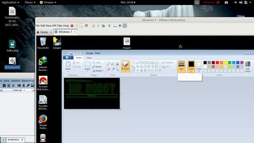Image resolution: width=254 pixels, height=143 pixels.
Task: Activate Color 2 button
Action: tap(199, 66)
